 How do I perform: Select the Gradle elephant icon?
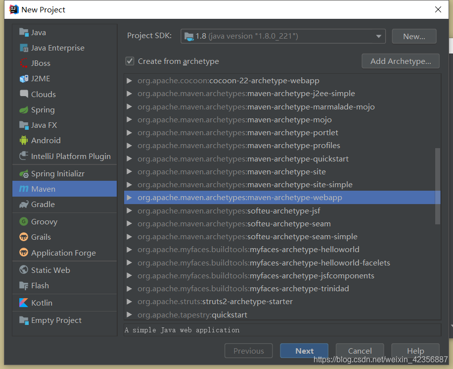(x=24, y=205)
